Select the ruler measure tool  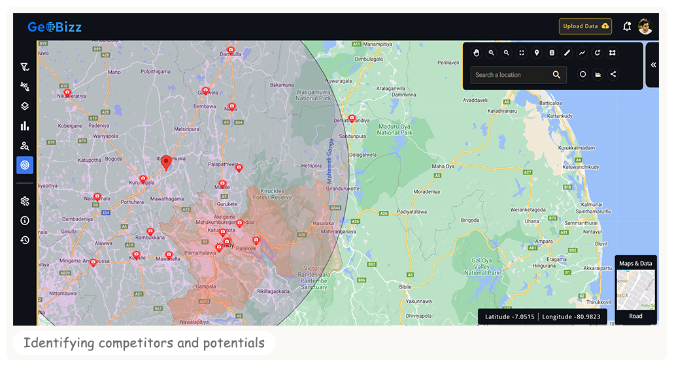(x=567, y=53)
